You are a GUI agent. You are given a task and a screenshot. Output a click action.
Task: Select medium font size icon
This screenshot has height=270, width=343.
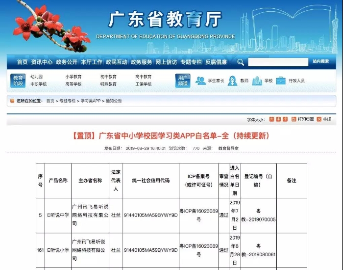pos(278,119)
